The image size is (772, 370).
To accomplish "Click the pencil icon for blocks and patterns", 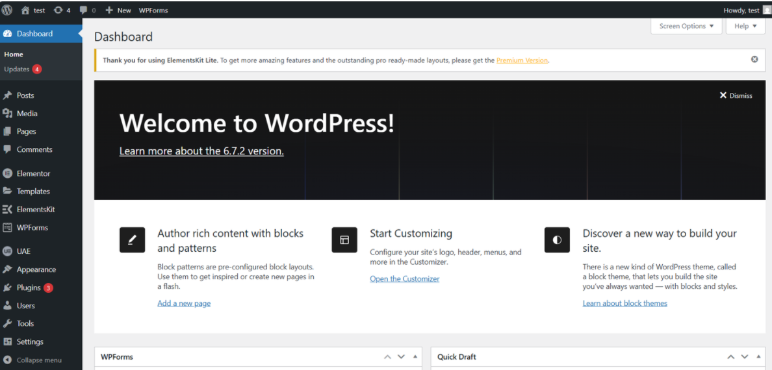I will 132,240.
